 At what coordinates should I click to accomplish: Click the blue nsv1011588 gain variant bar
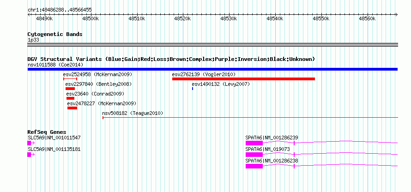(212, 69)
